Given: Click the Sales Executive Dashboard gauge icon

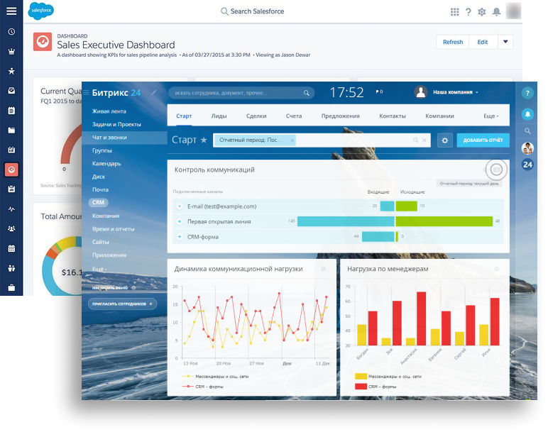Looking at the screenshot, I should [x=43, y=42].
